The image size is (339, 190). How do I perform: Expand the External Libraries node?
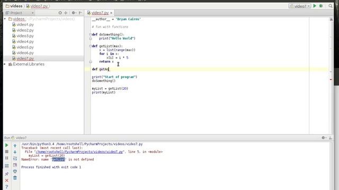(x=5, y=64)
